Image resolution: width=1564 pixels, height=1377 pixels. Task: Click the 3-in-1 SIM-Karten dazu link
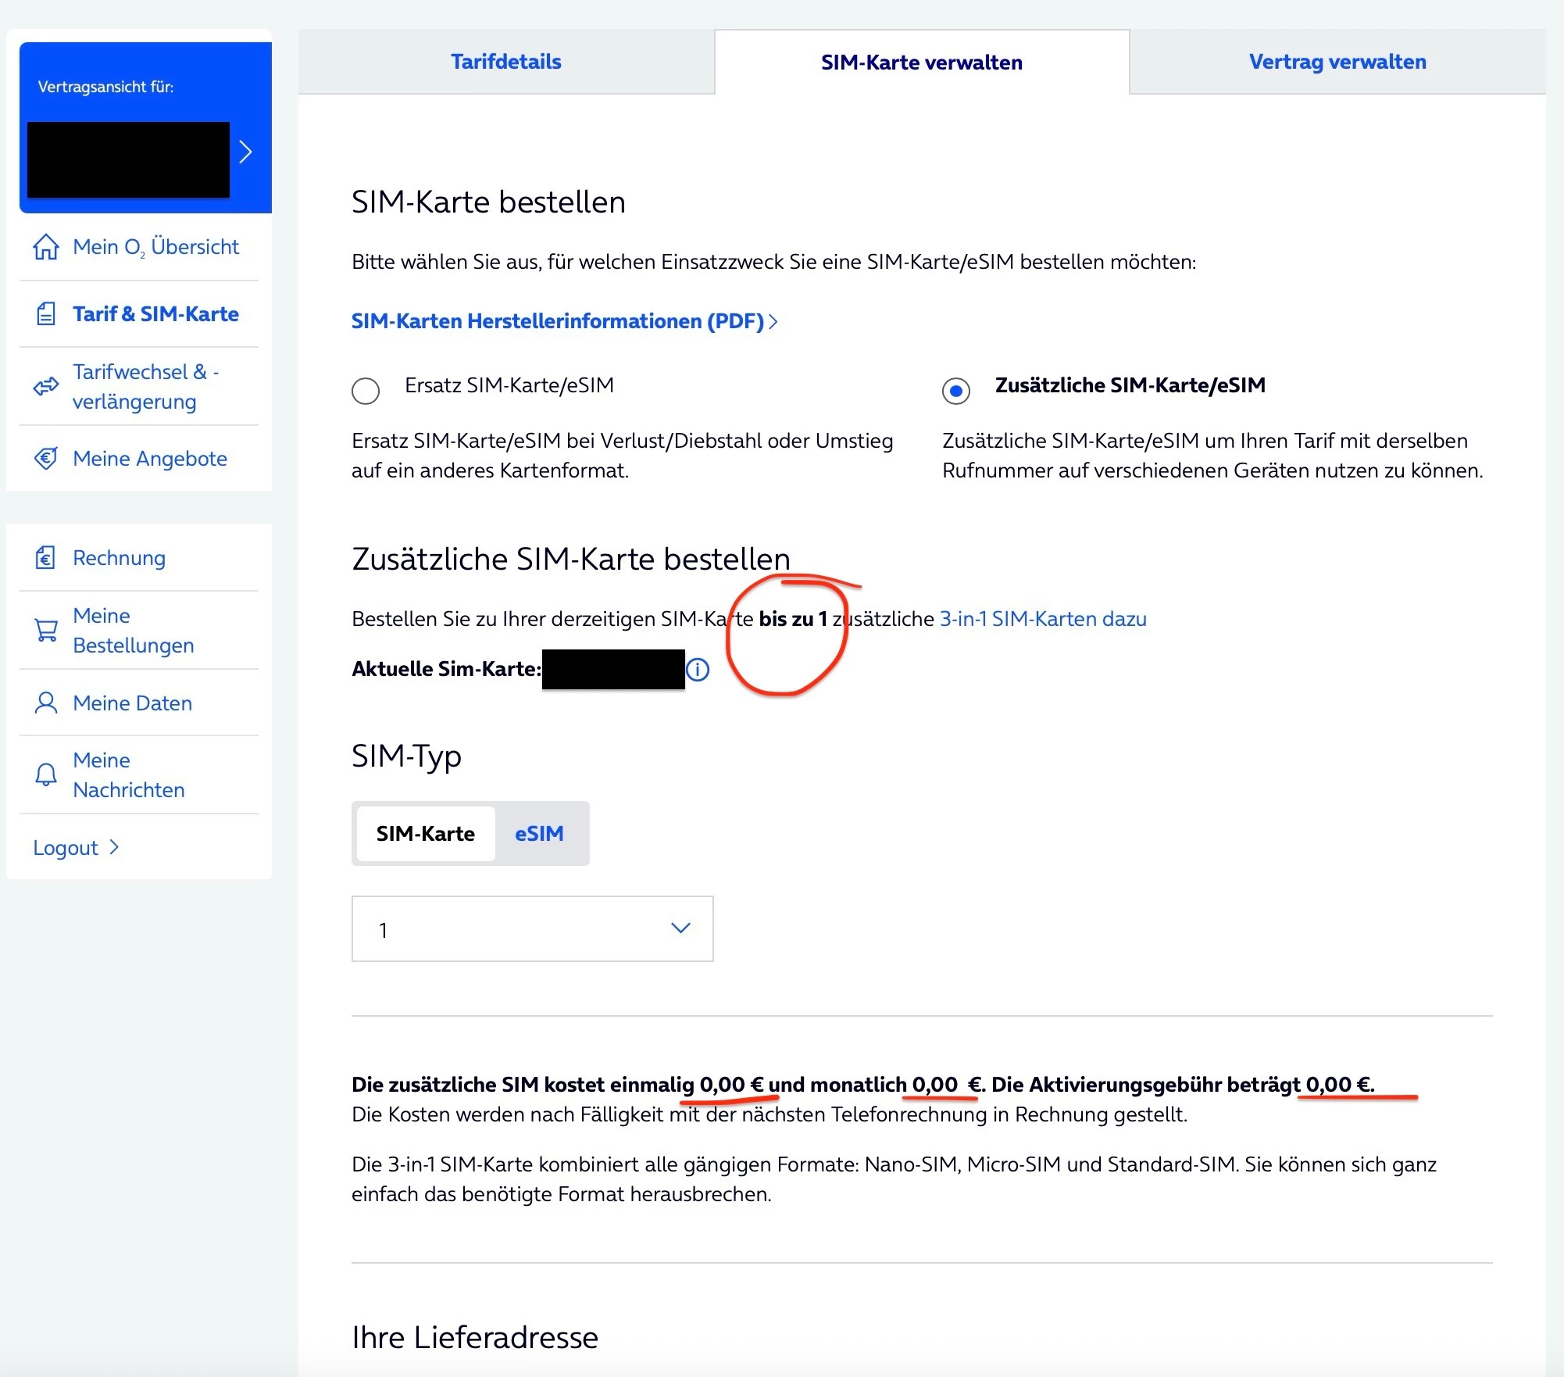[1042, 619]
